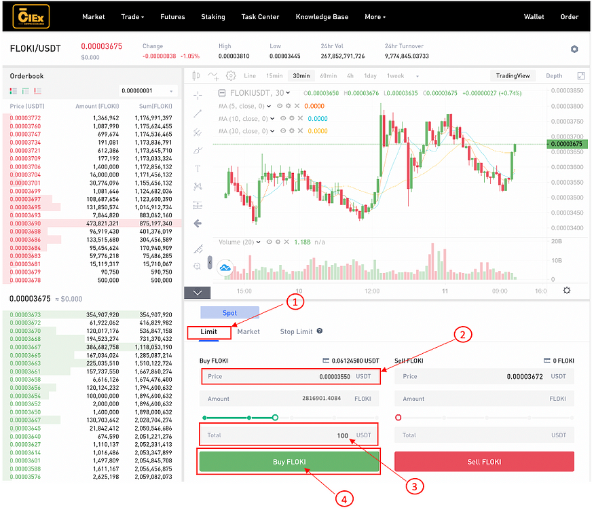Image resolution: width=594 pixels, height=510 pixels.
Task: Select the zoom in tool
Action: pyautogui.click(x=197, y=266)
